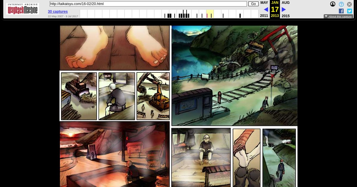The width and height of the screenshot is (357, 187).
Task: Share capture on Twitter
Action: (x=350, y=11)
